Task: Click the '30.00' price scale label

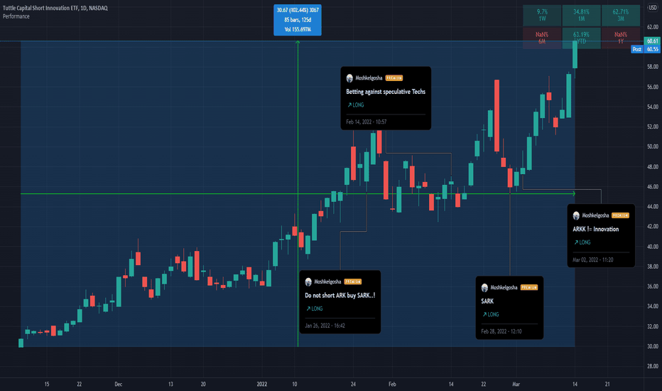Action: click(652, 346)
